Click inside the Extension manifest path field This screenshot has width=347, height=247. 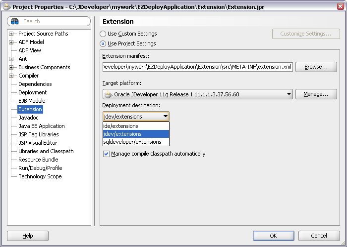[x=197, y=67]
